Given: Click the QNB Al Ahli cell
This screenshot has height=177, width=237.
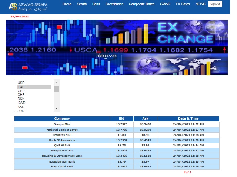Looking at the screenshot, I should [x=62, y=146].
